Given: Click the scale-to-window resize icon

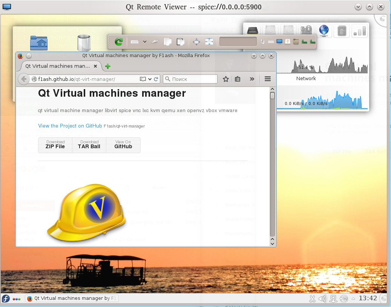Looking at the screenshot, I should point(209,42).
